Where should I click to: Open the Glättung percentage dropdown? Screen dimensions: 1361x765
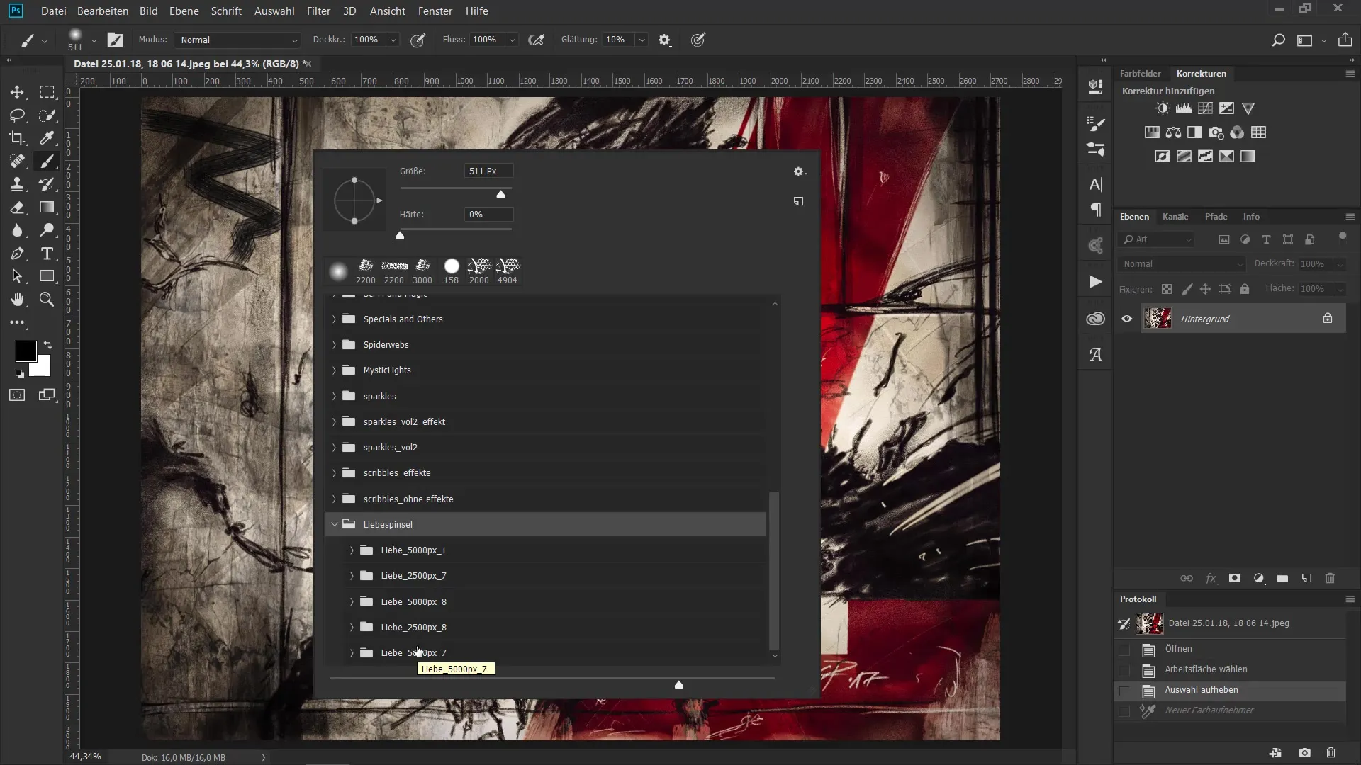(x=642, y=40)
